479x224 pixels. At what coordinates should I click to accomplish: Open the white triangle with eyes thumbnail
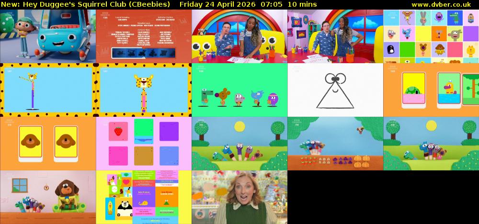tap(335, 90)
